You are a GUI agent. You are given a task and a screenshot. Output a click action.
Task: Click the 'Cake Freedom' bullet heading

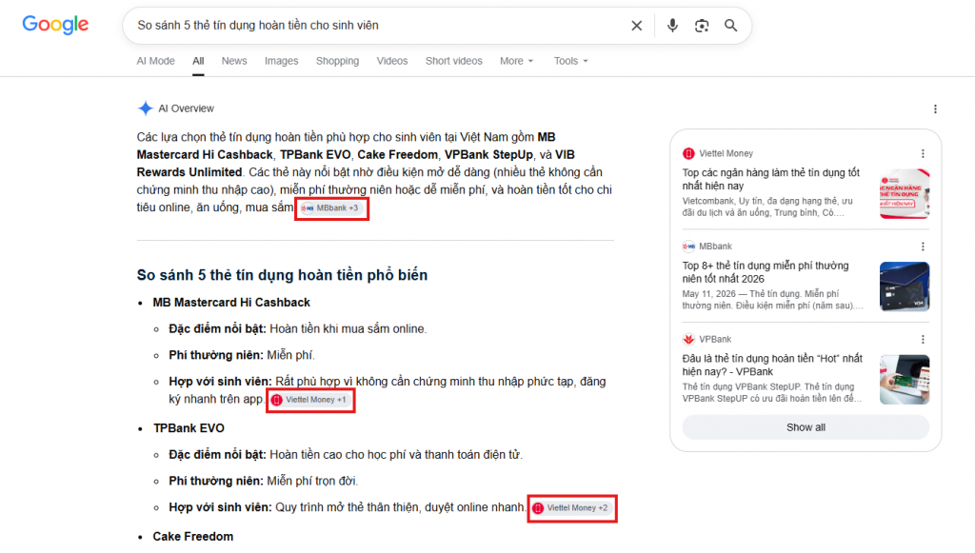[x=193, y=537]
